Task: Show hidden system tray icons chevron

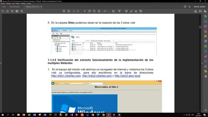Action: (x=184, y=115)
